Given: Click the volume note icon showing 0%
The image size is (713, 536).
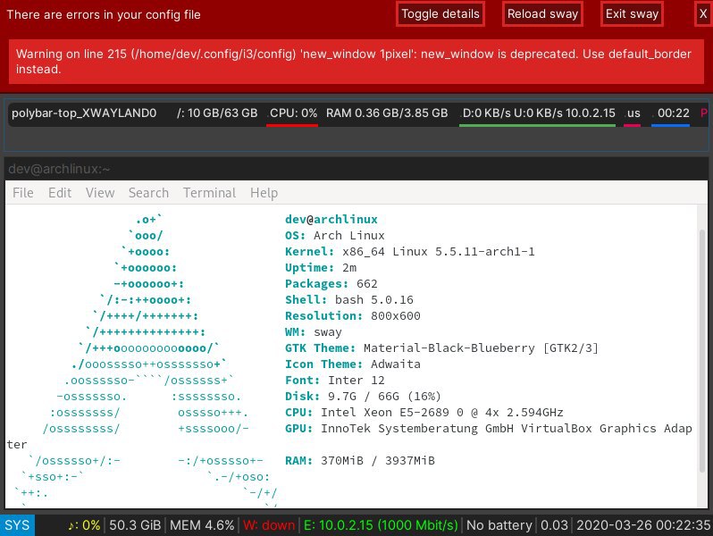Looking at the screenshot, I should point(84,525).
